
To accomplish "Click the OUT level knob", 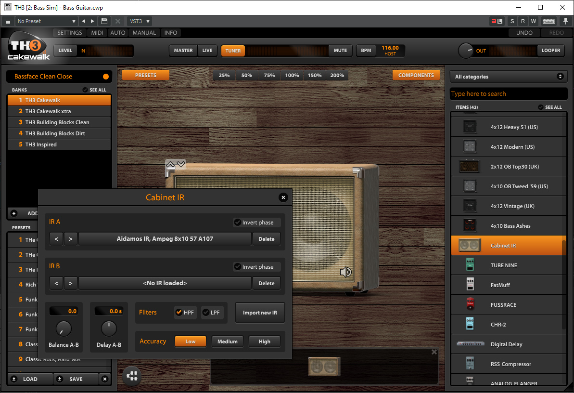I will (x=466, y=51).
